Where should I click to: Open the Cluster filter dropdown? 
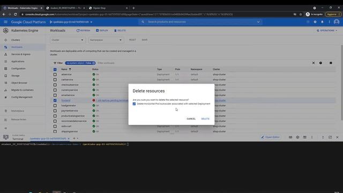tap(68, 40)
